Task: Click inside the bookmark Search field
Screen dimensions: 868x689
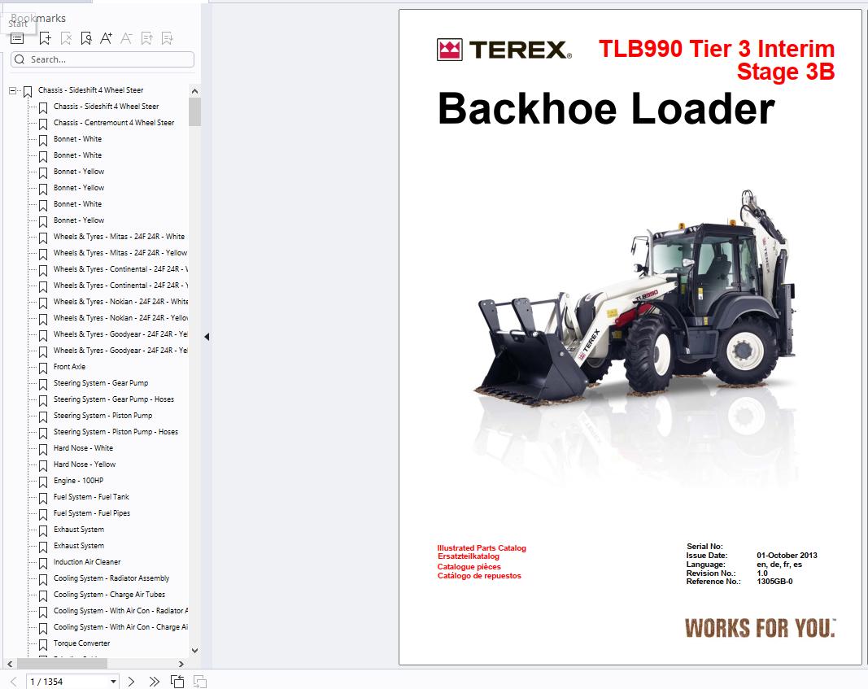Action: click(x=102, y=59)
